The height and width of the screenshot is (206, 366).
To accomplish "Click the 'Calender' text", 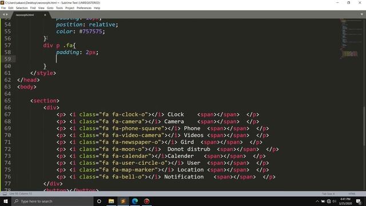I will (x=181, y=156).
